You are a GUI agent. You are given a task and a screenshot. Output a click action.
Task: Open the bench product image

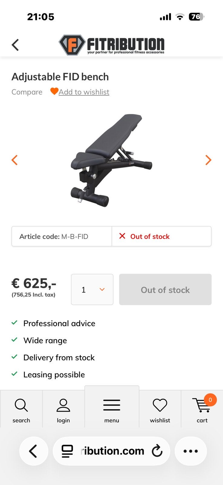(111, 160)
